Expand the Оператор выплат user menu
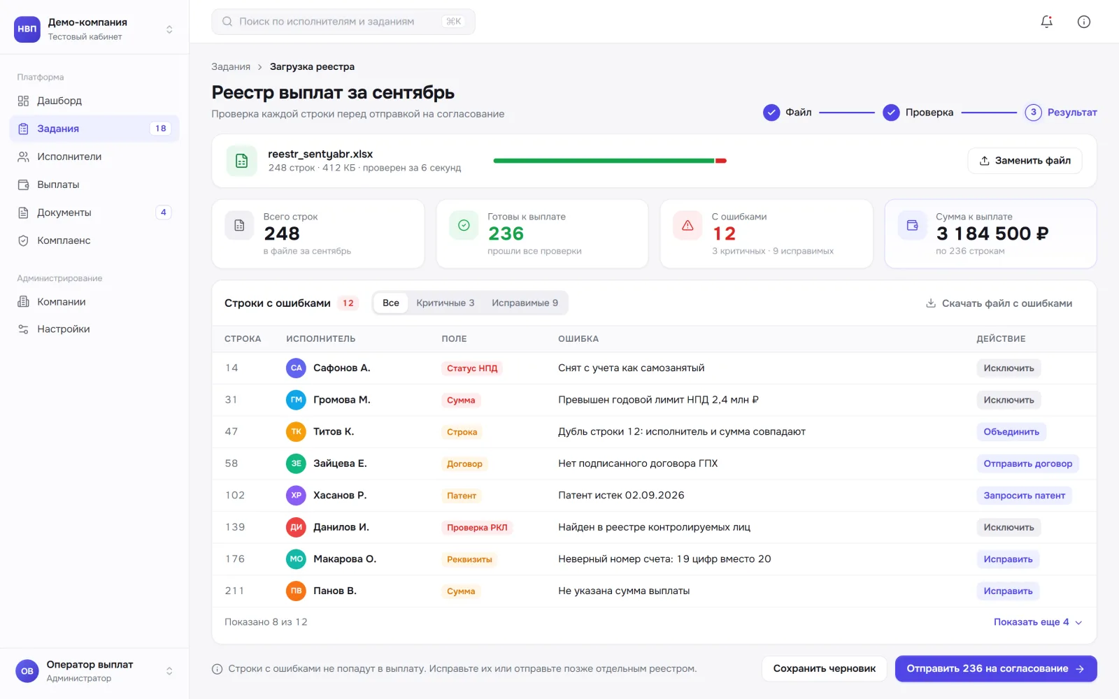 [x=169, y=671]
